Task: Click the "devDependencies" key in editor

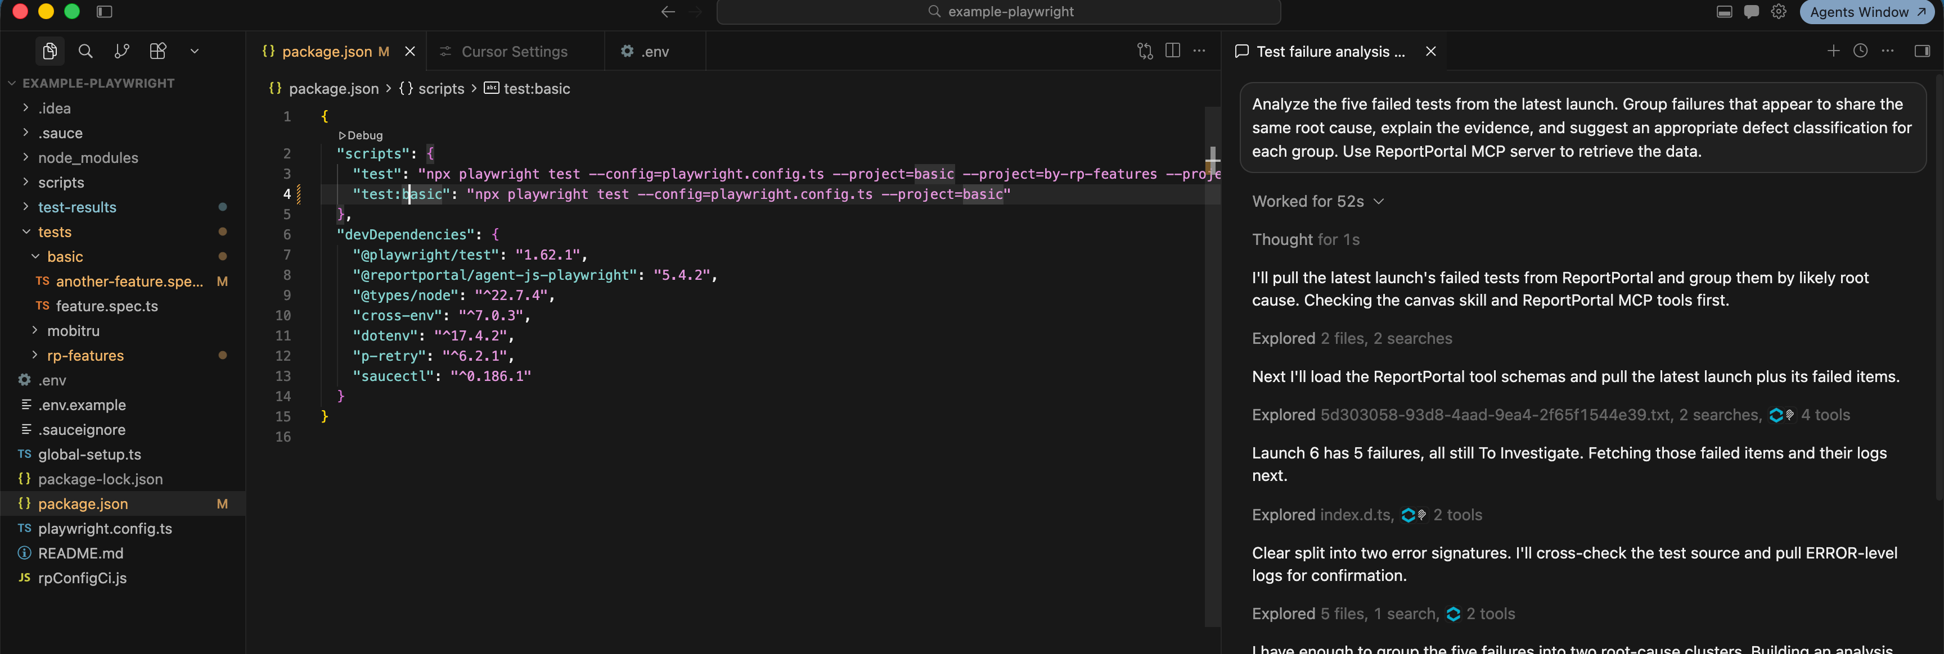Action: 406,234
